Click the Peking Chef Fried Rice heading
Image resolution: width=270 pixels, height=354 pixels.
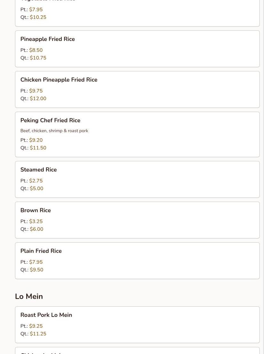point(50,120)
